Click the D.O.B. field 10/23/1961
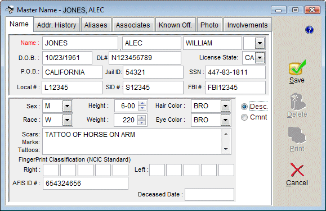 pyautogui.click(x=67, y=58)
